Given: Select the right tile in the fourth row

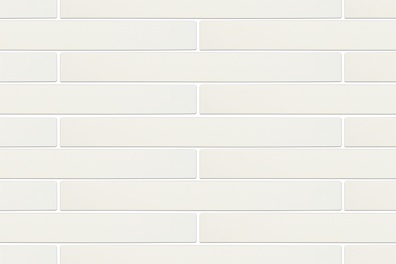Looking at the screenshot, I should 298,99.
